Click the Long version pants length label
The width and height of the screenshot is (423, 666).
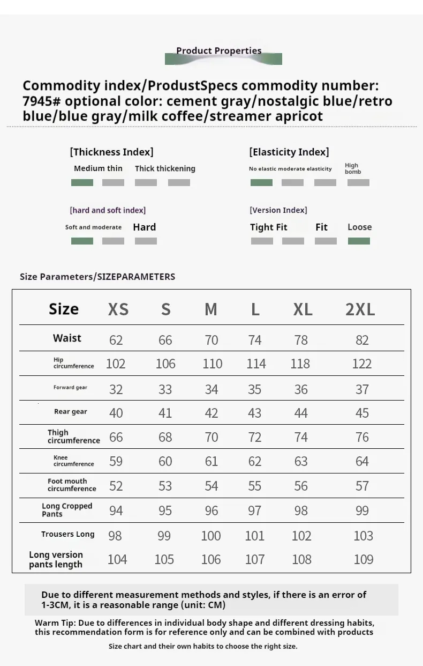[x=56, y=559]
